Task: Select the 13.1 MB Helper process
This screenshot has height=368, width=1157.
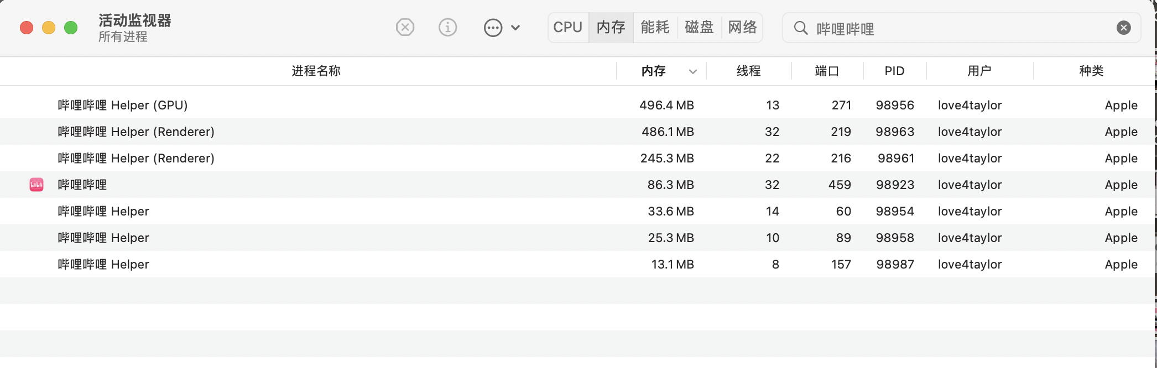Action: coord(103,264)
